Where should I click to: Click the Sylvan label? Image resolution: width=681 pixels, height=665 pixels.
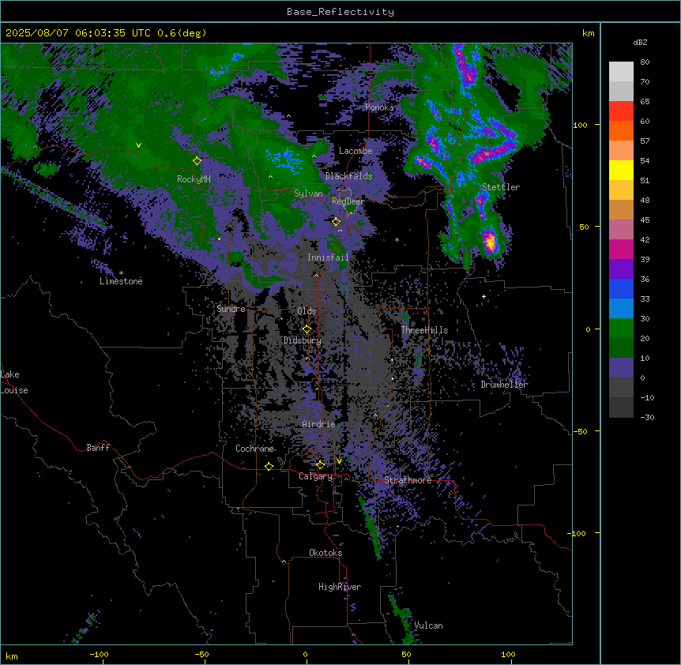tap(308, 193)
